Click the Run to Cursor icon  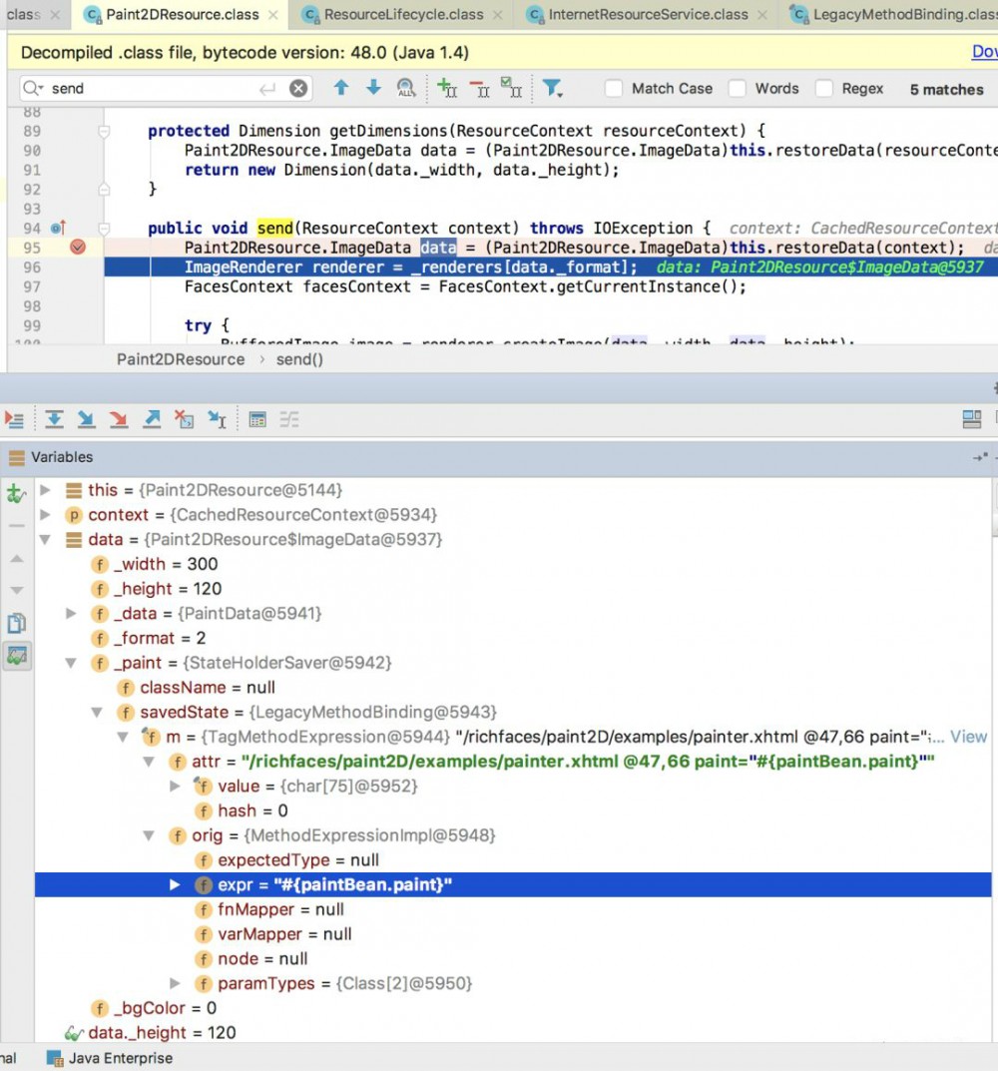point(217,419)
